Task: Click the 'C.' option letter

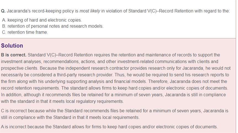Action: tap(4, 32)
